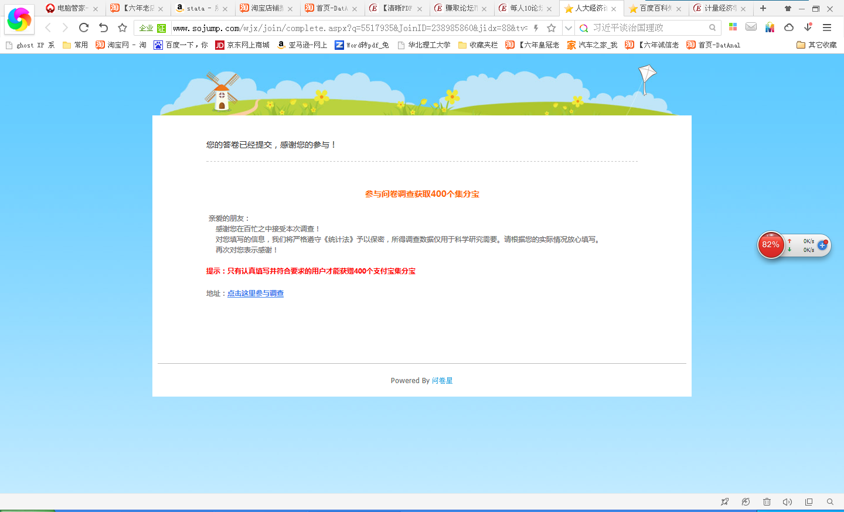
Task: Open the 常用 bookmarks folder
Action: (75, 45)
